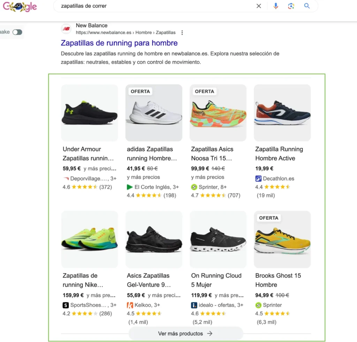Open the Decathlon navy running shoe image

click(282, 113)
